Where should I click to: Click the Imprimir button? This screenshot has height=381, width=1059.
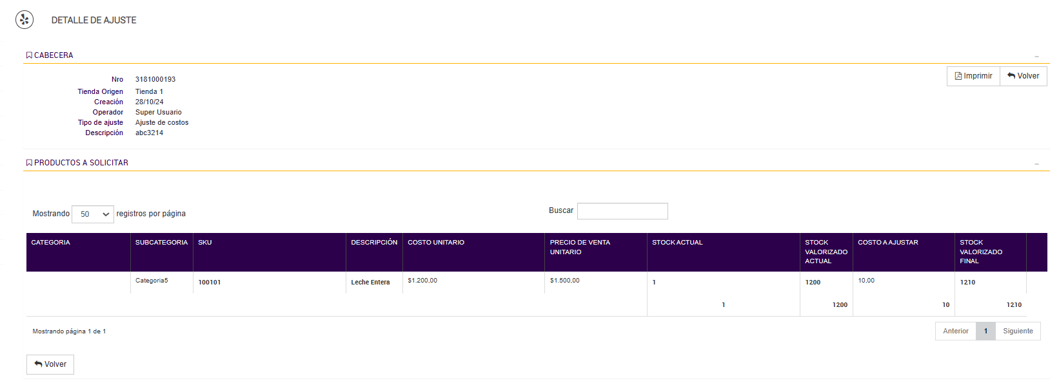[x=973, y=76]
